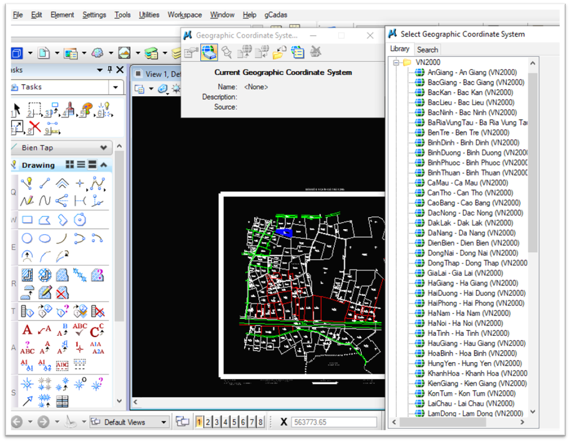Click the X coordinate input field
This screenshot has height=442, width=570.
tap(334, 422)
